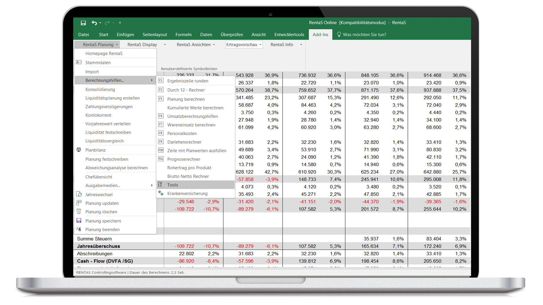Click the F5 key icon for Planung berechnen

click(x=161, y=99)
